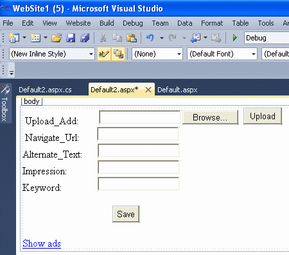Viewport: 289px width, 255px height.
Task: Click the Save All icon
Action: pyautogui.click(x=85, y=38)
